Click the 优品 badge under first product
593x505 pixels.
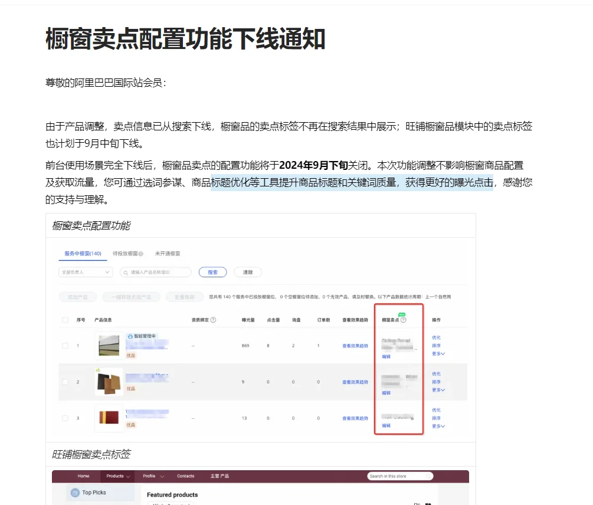[x=130, y=356]
